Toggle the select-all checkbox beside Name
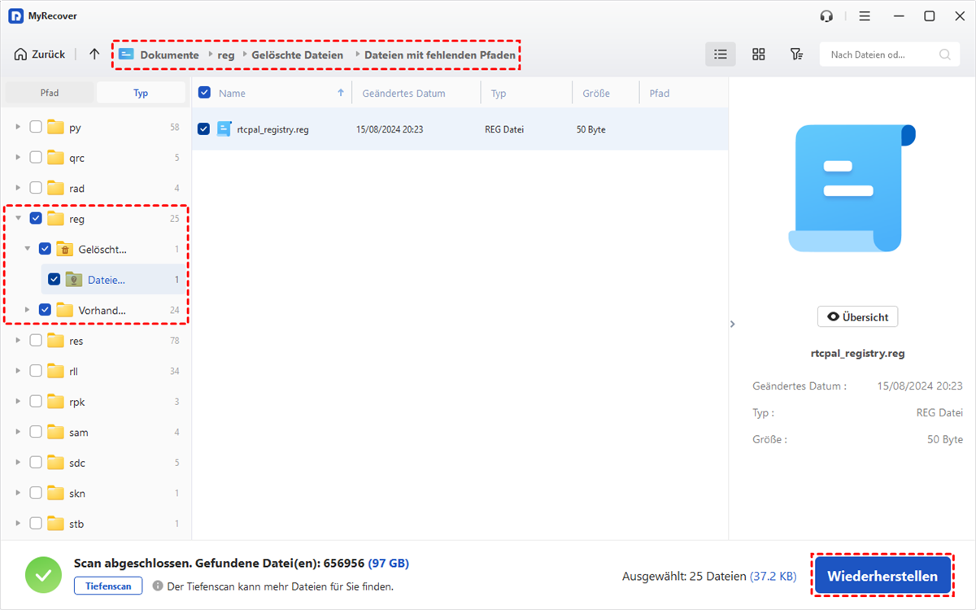The width and height of the screenshot is (976, 610). click(x=205, y=93)
